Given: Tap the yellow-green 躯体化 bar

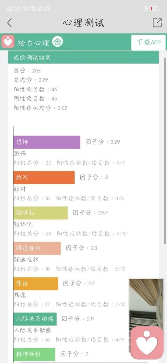Looking at the screenshot, I should 41,213.
